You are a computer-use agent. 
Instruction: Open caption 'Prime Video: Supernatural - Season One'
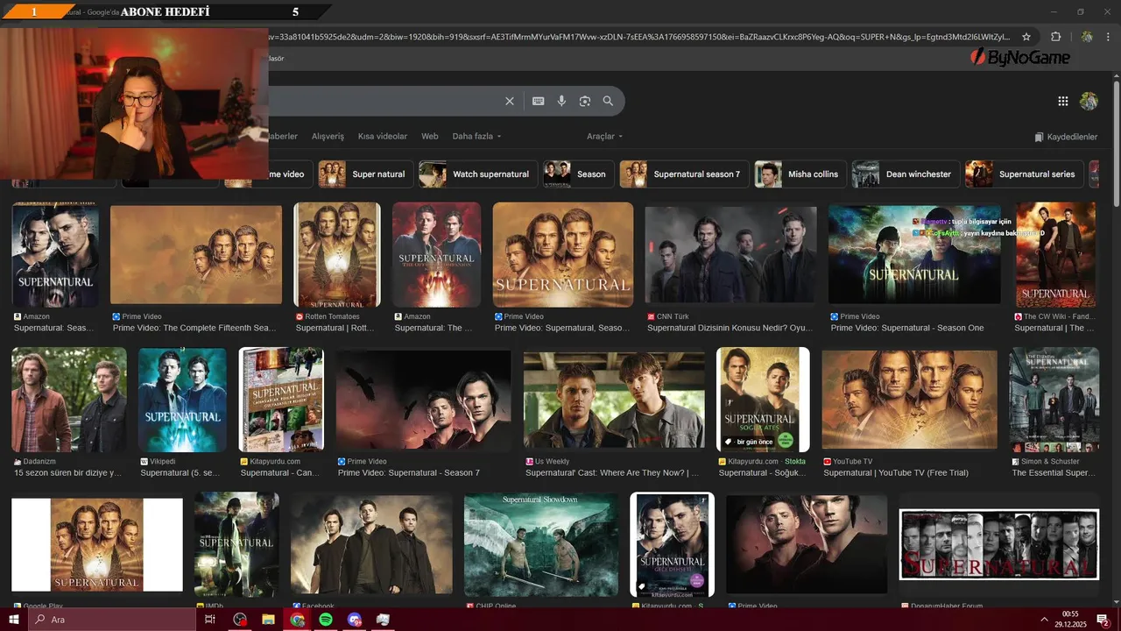pos(907,328)
